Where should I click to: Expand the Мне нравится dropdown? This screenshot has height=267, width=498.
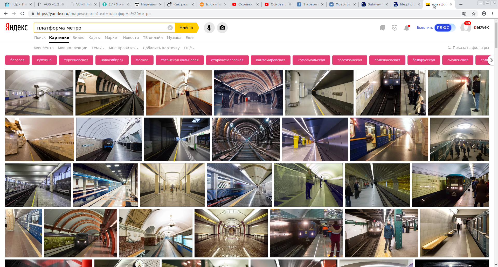click(123, 48)
